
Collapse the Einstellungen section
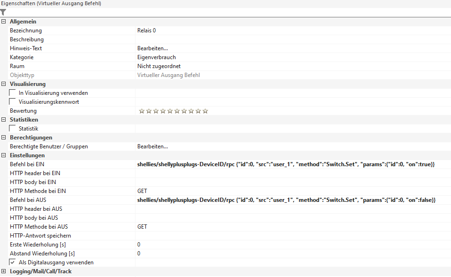pos(4,155)
